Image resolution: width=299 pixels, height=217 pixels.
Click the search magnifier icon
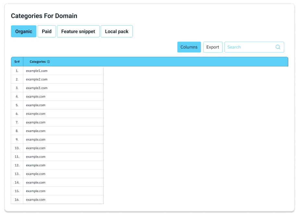(278, 47)
